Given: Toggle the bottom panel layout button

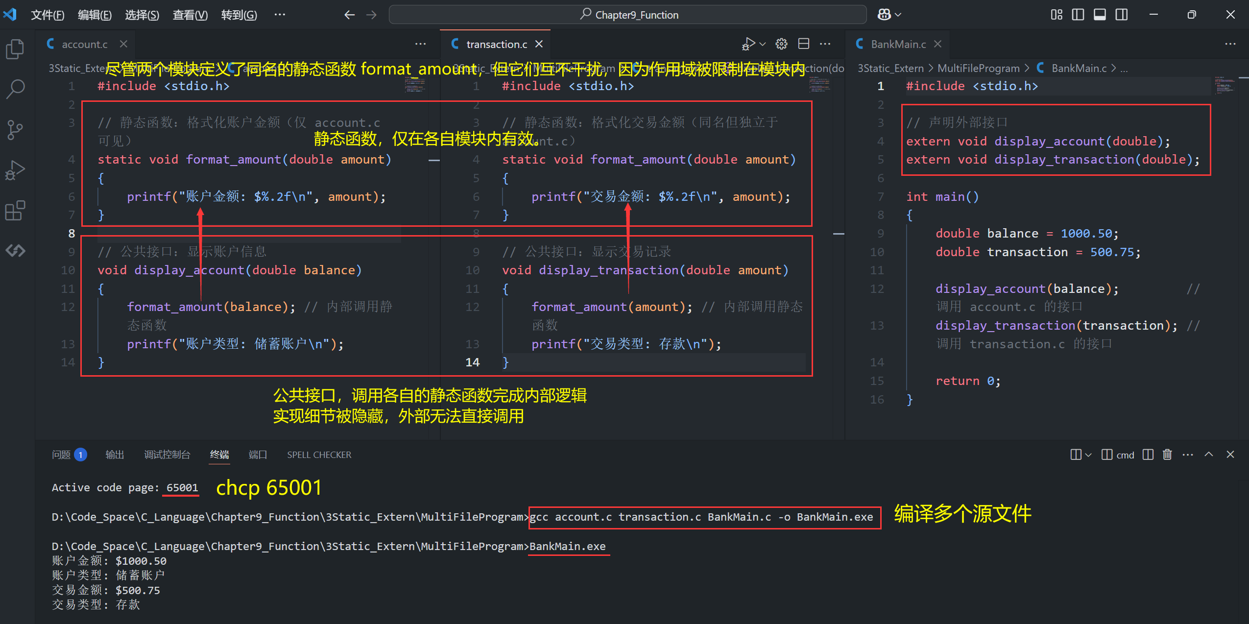Looking at the screenshot, I should [x=1100, y=15].
